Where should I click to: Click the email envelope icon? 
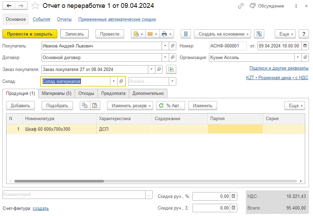(x=152, y=34)
